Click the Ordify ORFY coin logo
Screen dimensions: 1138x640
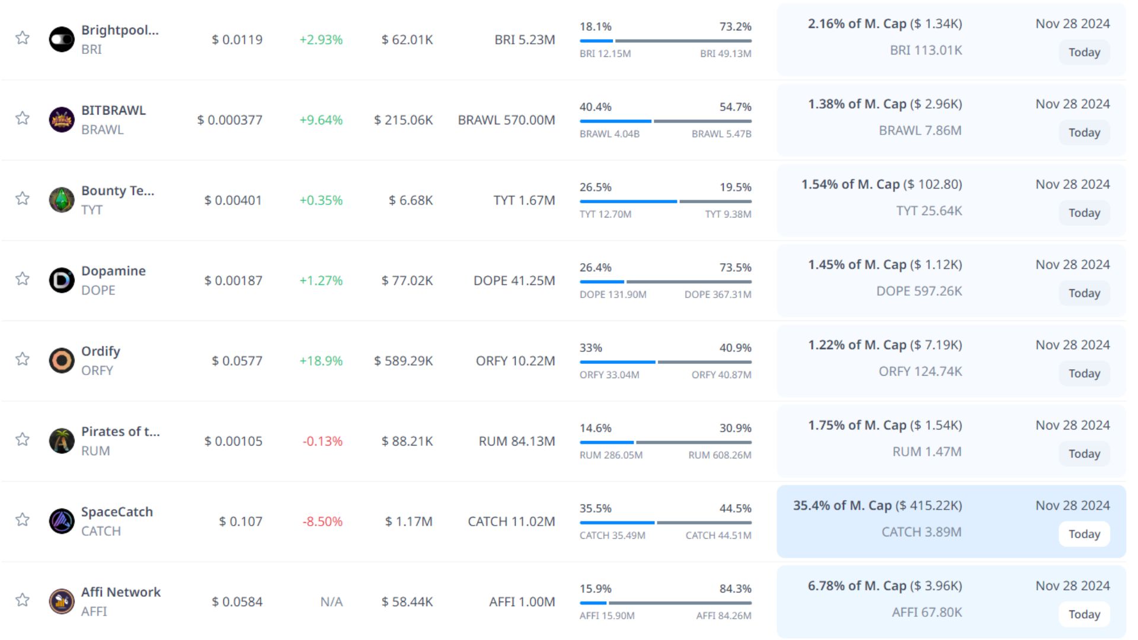point(62,360)
